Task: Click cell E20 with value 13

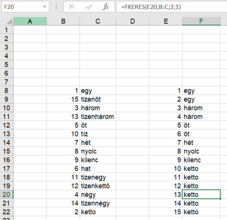Action: [x=166, y=195]
